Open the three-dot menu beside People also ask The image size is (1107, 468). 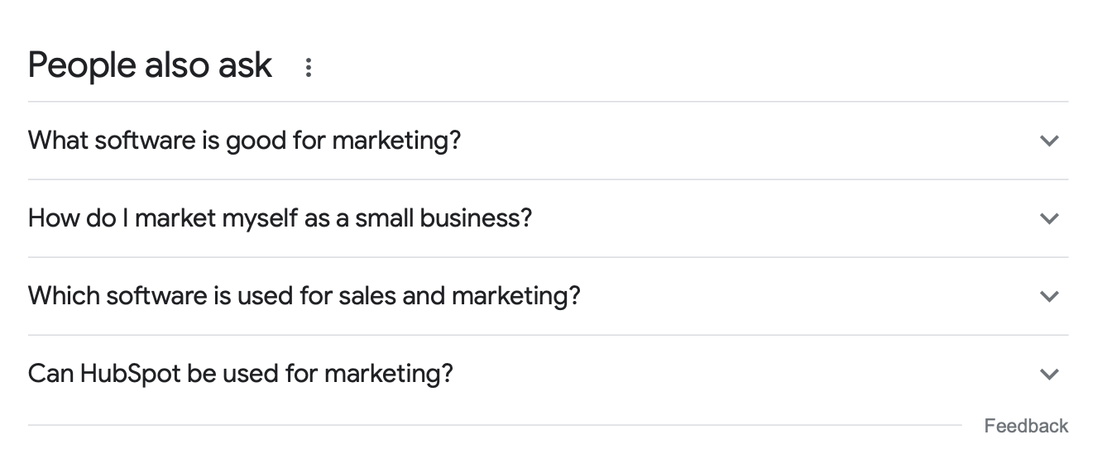point(308,68)
